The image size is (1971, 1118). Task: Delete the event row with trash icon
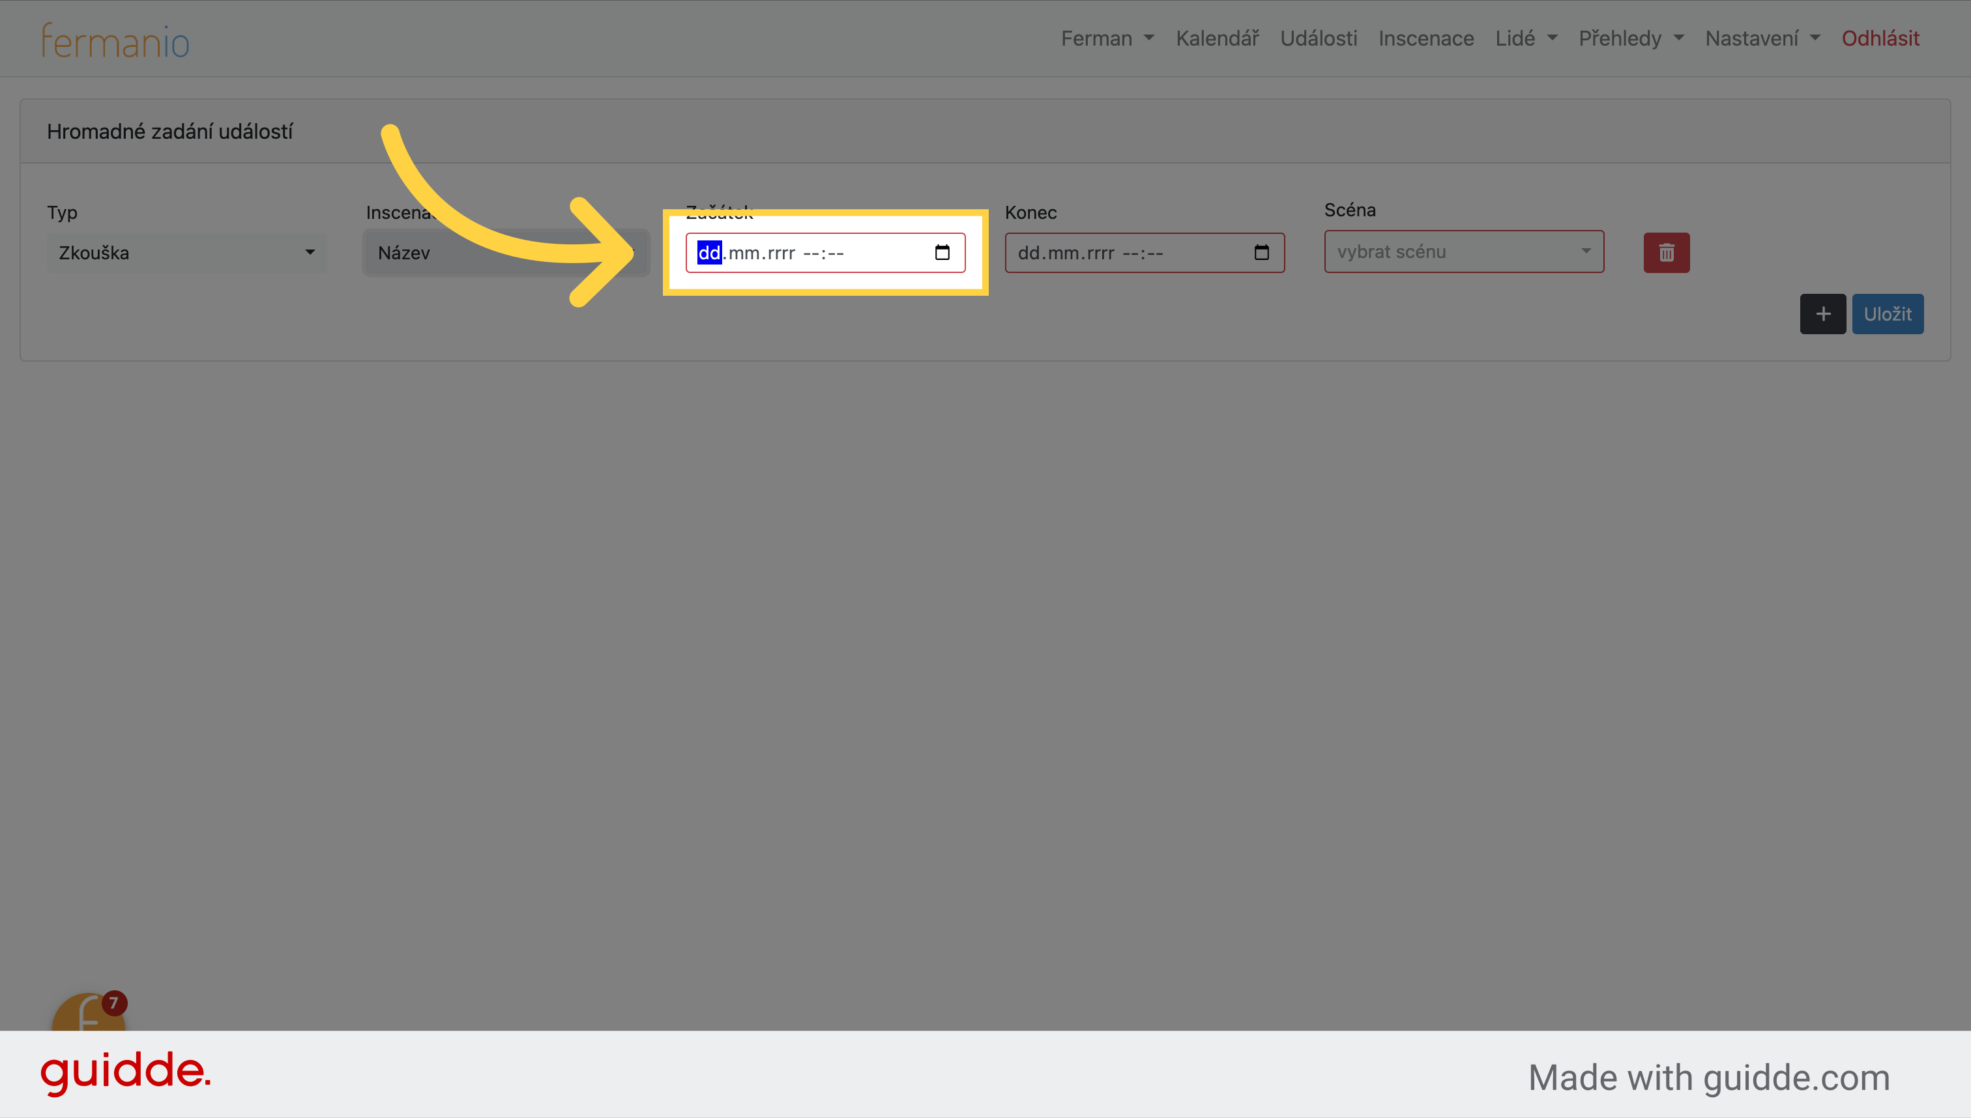1666,253
